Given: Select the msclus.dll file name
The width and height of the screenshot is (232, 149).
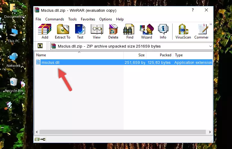Looking at the screenshot, I should tap(50, 63).
